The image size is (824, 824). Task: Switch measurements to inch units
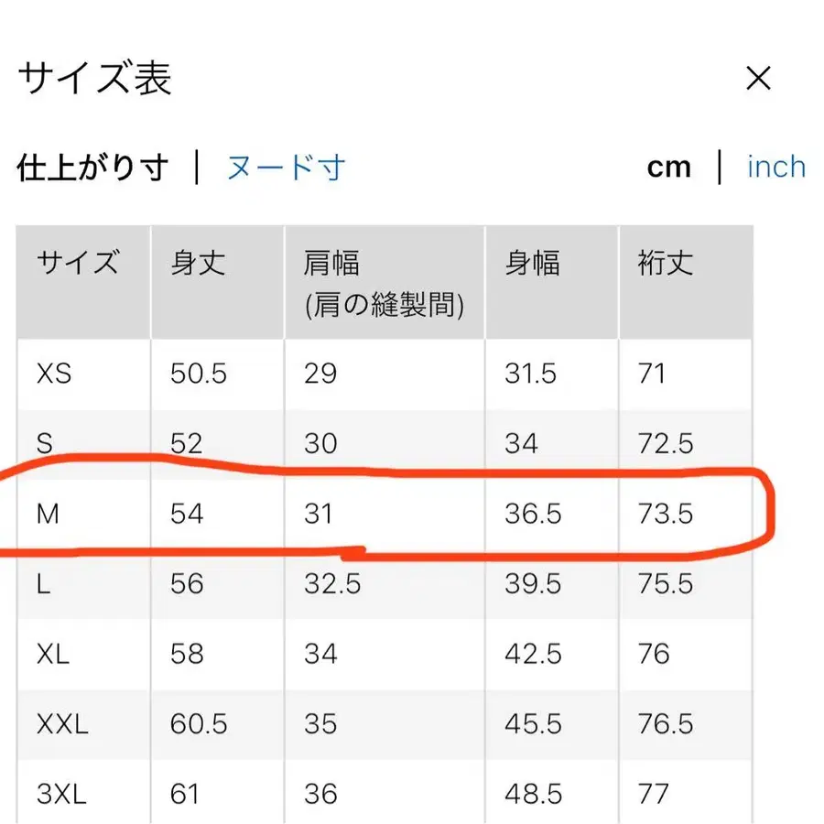[x=775, y=167]
